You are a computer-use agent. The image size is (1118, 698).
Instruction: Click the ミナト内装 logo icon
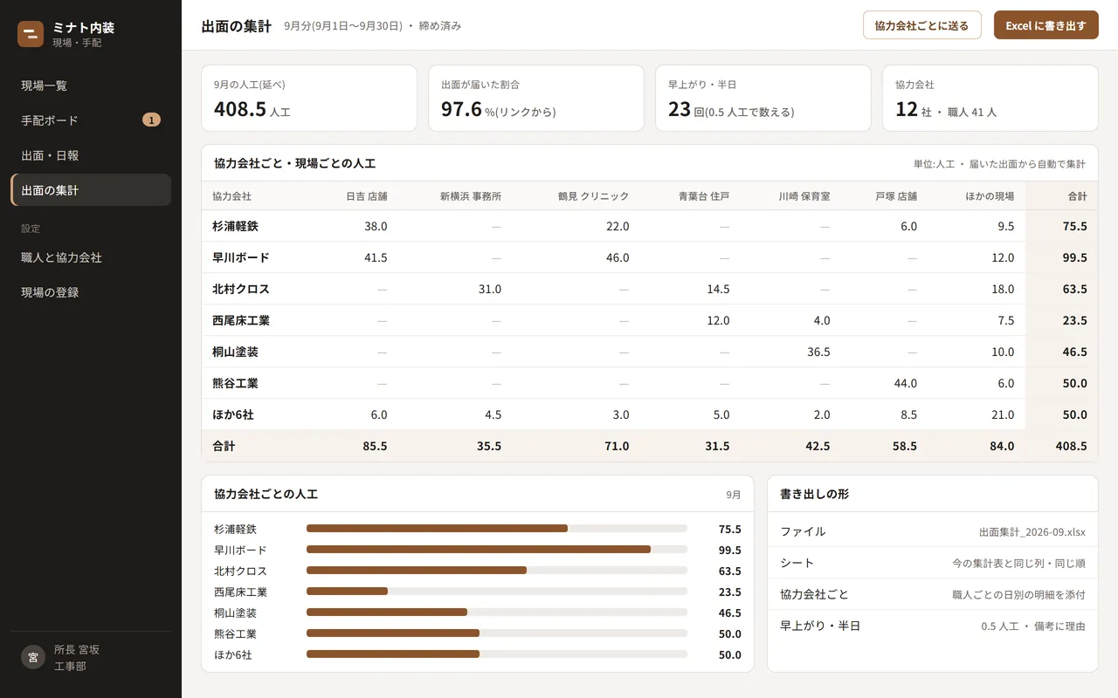point(31,34)
